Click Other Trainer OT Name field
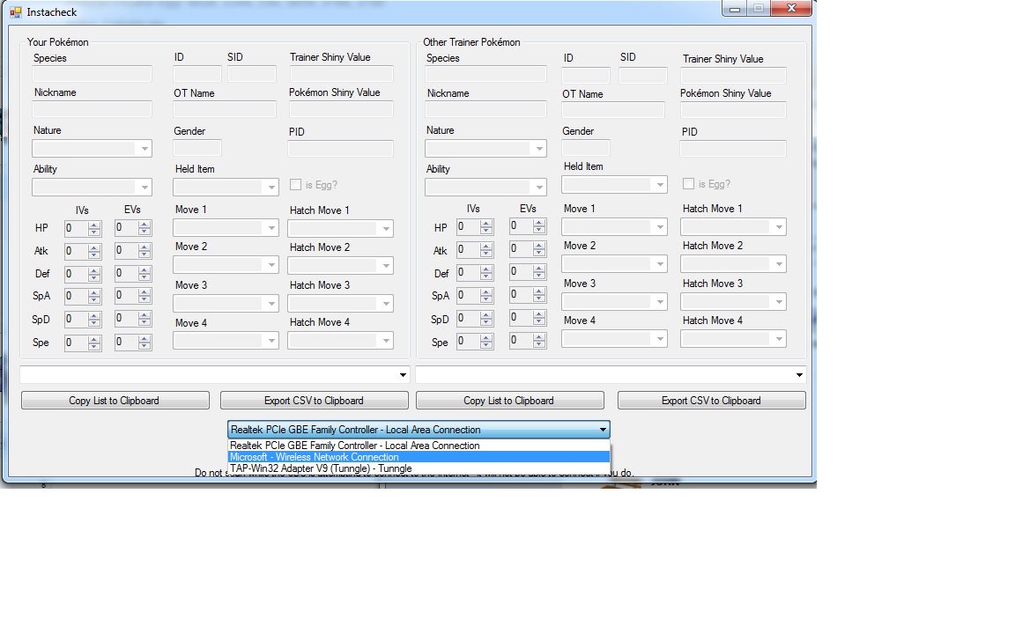1015x634 pixels. (613, 110)
